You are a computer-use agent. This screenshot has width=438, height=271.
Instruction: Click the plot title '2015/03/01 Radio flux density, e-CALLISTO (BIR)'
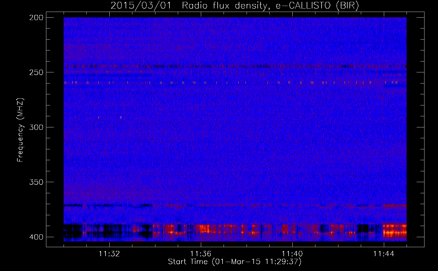point(235,6)
